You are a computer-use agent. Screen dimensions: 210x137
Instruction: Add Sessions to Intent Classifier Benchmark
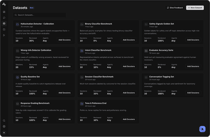(x=129, y=66)
